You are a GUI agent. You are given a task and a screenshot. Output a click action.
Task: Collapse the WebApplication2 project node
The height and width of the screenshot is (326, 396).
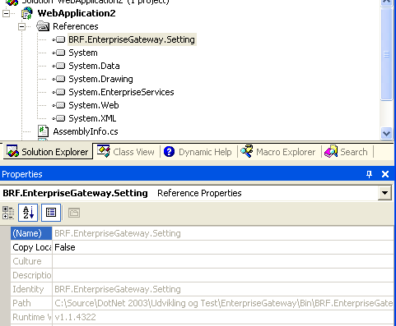point(6,13)
